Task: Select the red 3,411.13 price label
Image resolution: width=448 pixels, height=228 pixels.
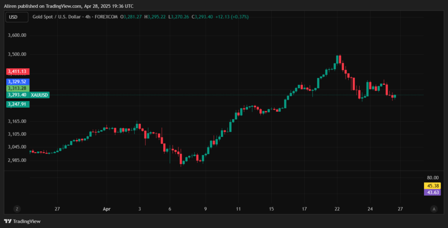Action: (17, 71)
